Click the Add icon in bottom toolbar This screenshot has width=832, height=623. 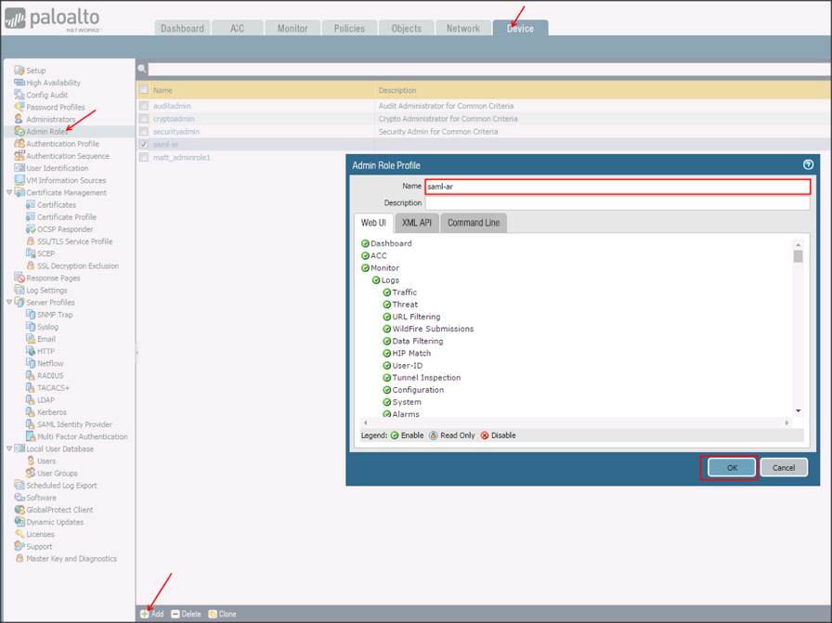point(145,614)
